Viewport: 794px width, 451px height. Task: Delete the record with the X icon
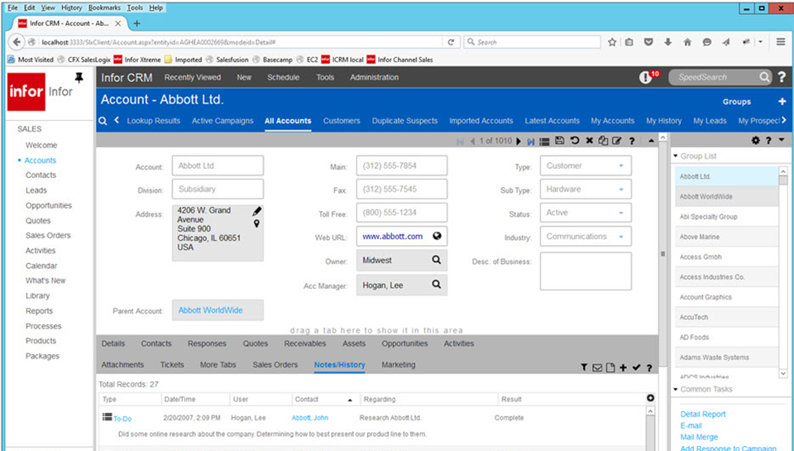click(x=590, y=141)
